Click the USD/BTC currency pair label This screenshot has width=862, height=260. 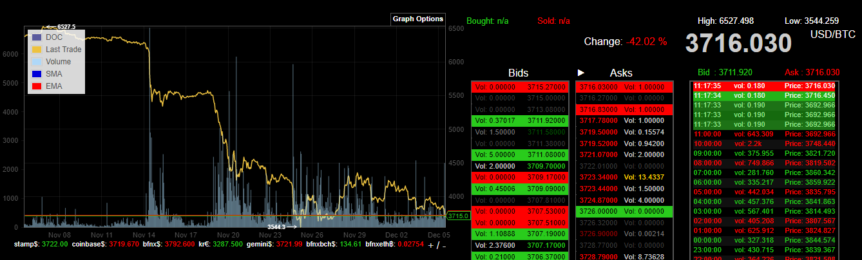click(x=833, y=33)
